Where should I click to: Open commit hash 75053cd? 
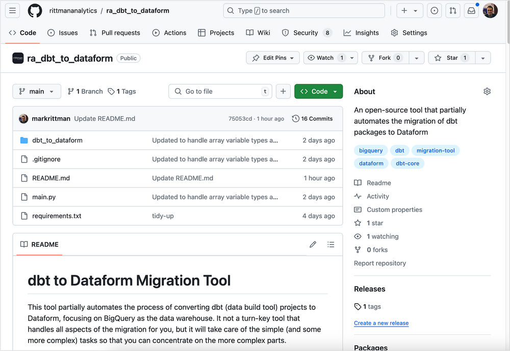click(x=240, y=119)
